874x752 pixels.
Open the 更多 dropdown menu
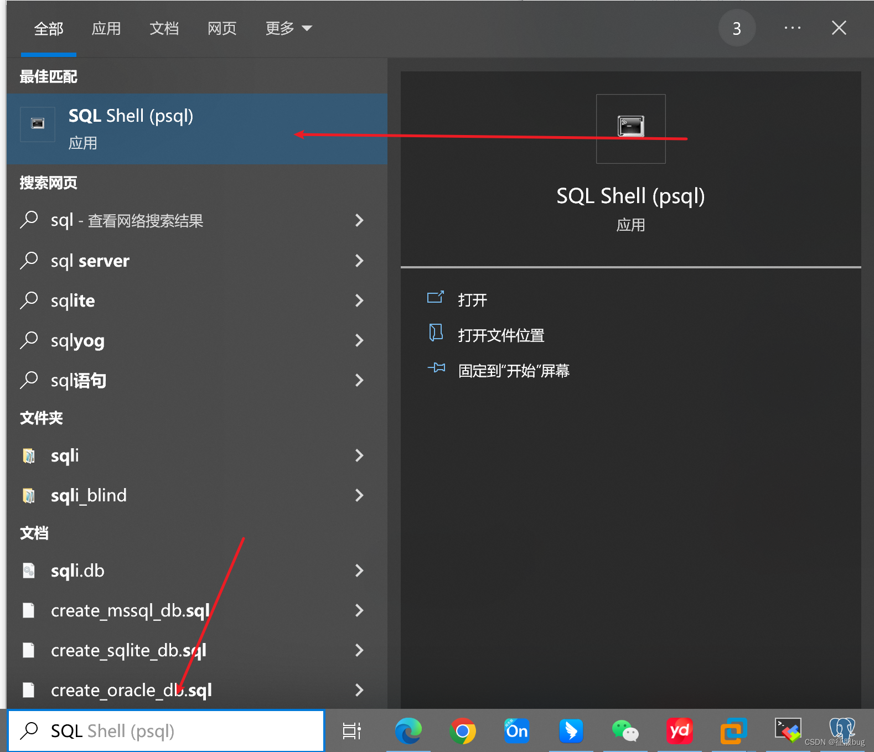[288, 29]
